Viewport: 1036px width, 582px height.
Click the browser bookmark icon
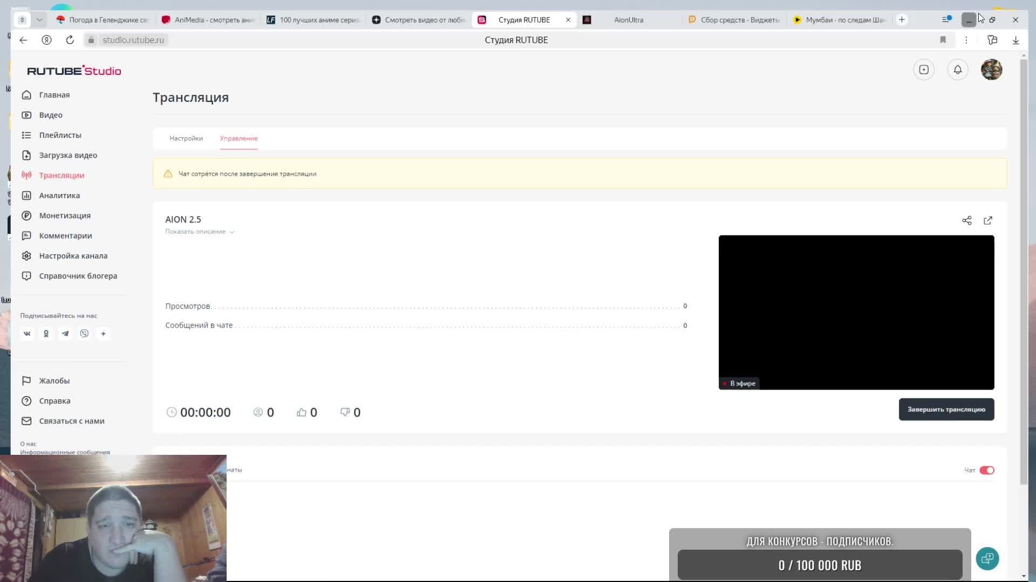pos(943,40)
